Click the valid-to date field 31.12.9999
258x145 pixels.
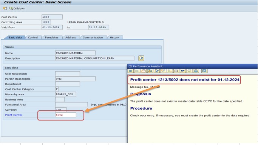[98, 27]
